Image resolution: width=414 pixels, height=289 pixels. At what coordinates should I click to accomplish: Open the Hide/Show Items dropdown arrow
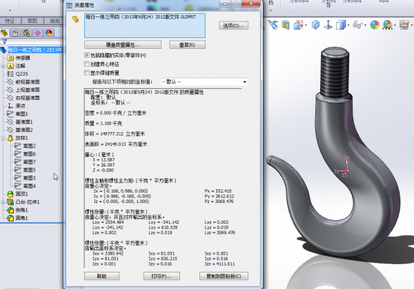pos(365,25)
